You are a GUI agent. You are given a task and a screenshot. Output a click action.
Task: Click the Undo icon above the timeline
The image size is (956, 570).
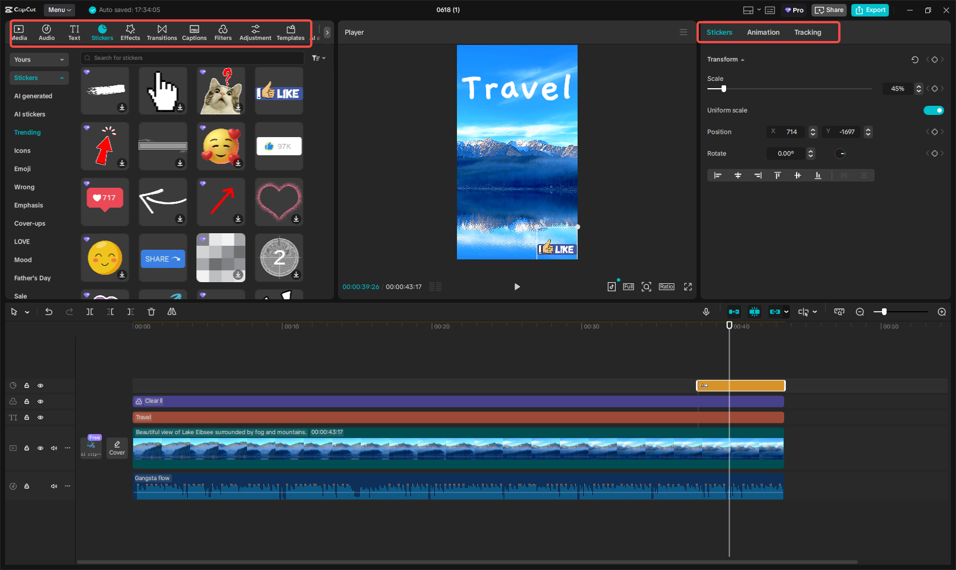pos(48,312)
